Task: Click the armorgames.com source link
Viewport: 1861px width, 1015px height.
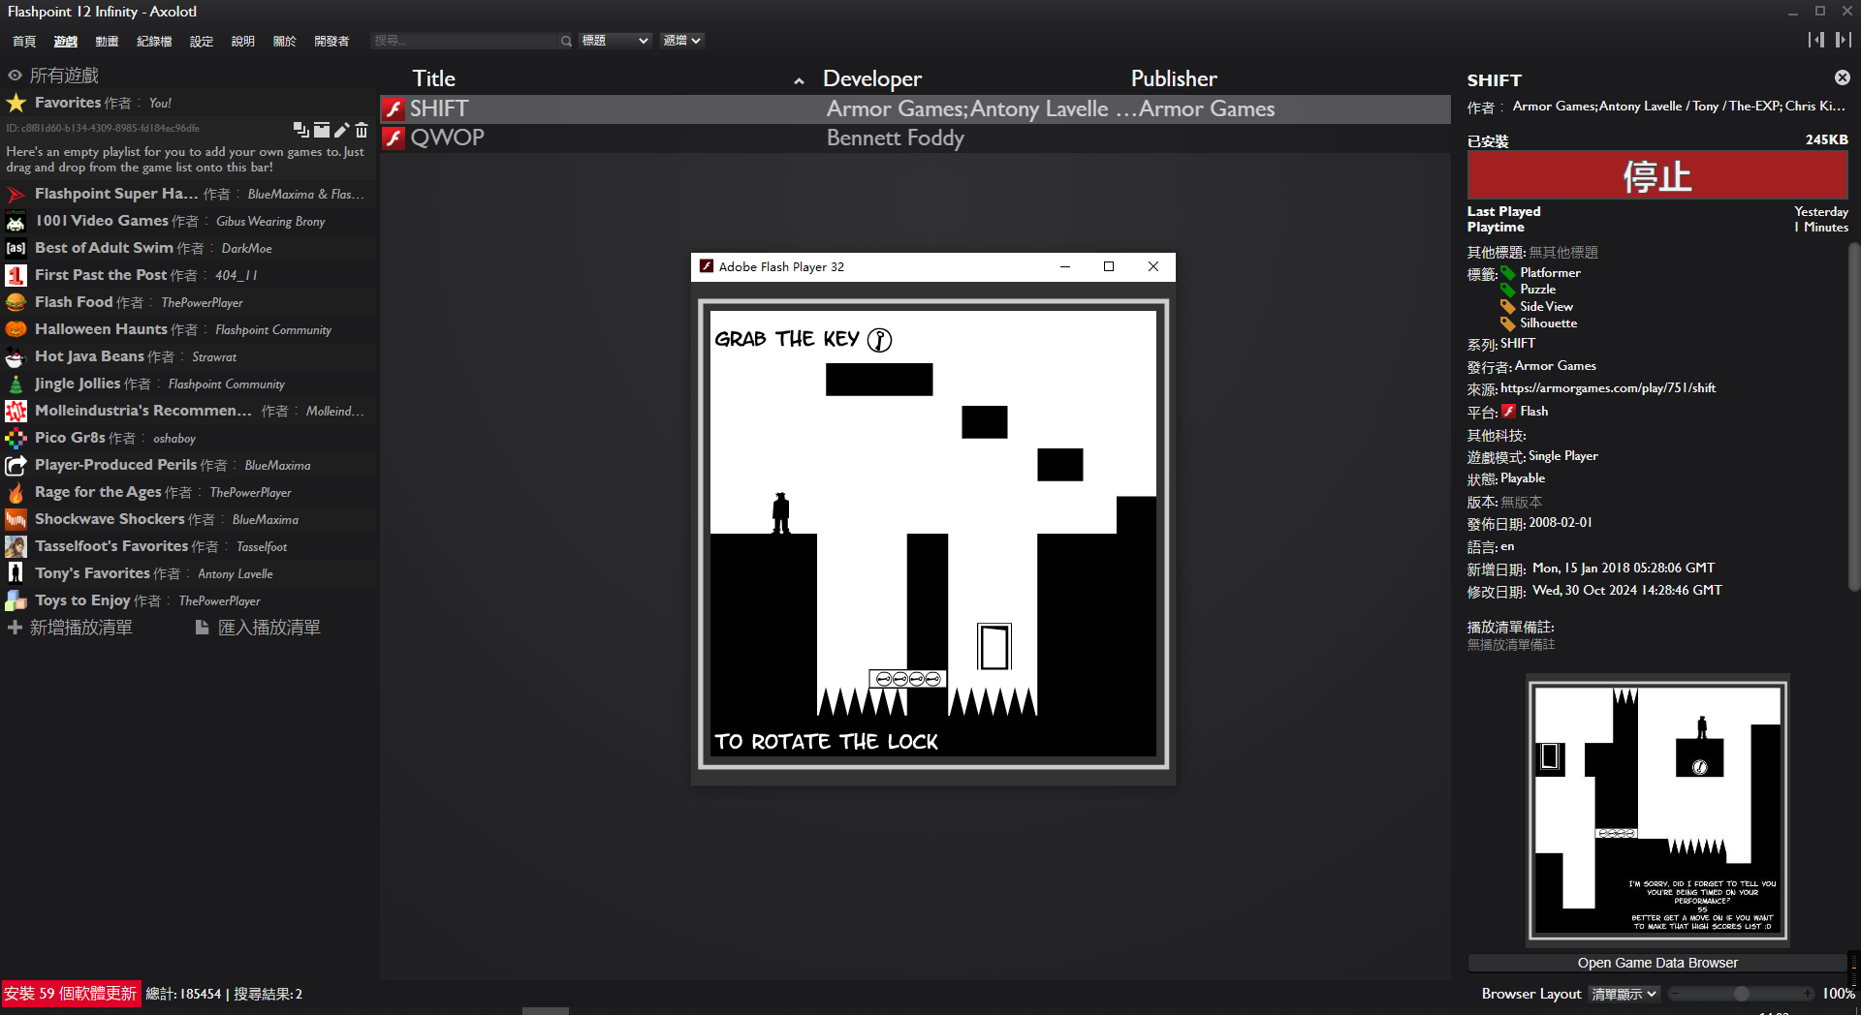Action: [1608, 388]
